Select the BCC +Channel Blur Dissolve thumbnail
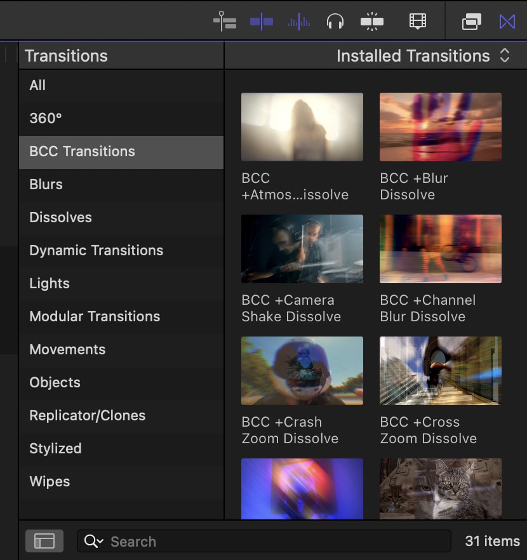This screenshot has width=527, height=560. (441, 249)
